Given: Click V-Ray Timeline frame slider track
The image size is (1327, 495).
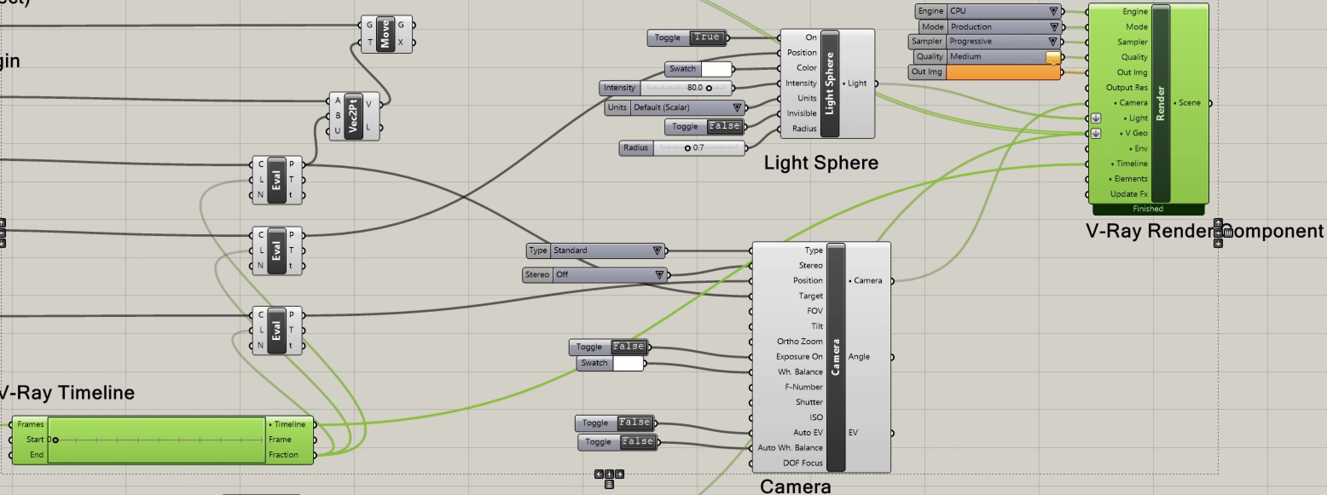Looking at the screenshot, I should tap(157, 440).
